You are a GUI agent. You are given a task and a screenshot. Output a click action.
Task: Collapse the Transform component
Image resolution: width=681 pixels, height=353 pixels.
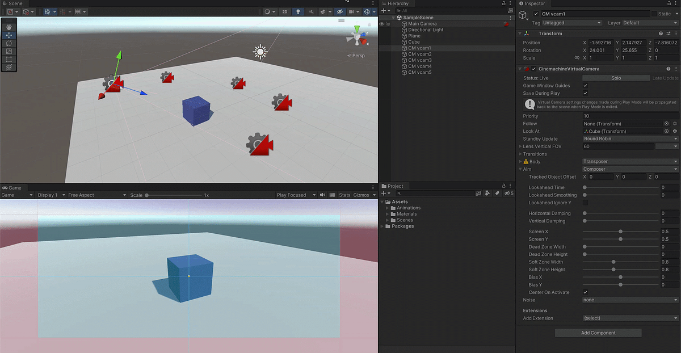[521, 33]
